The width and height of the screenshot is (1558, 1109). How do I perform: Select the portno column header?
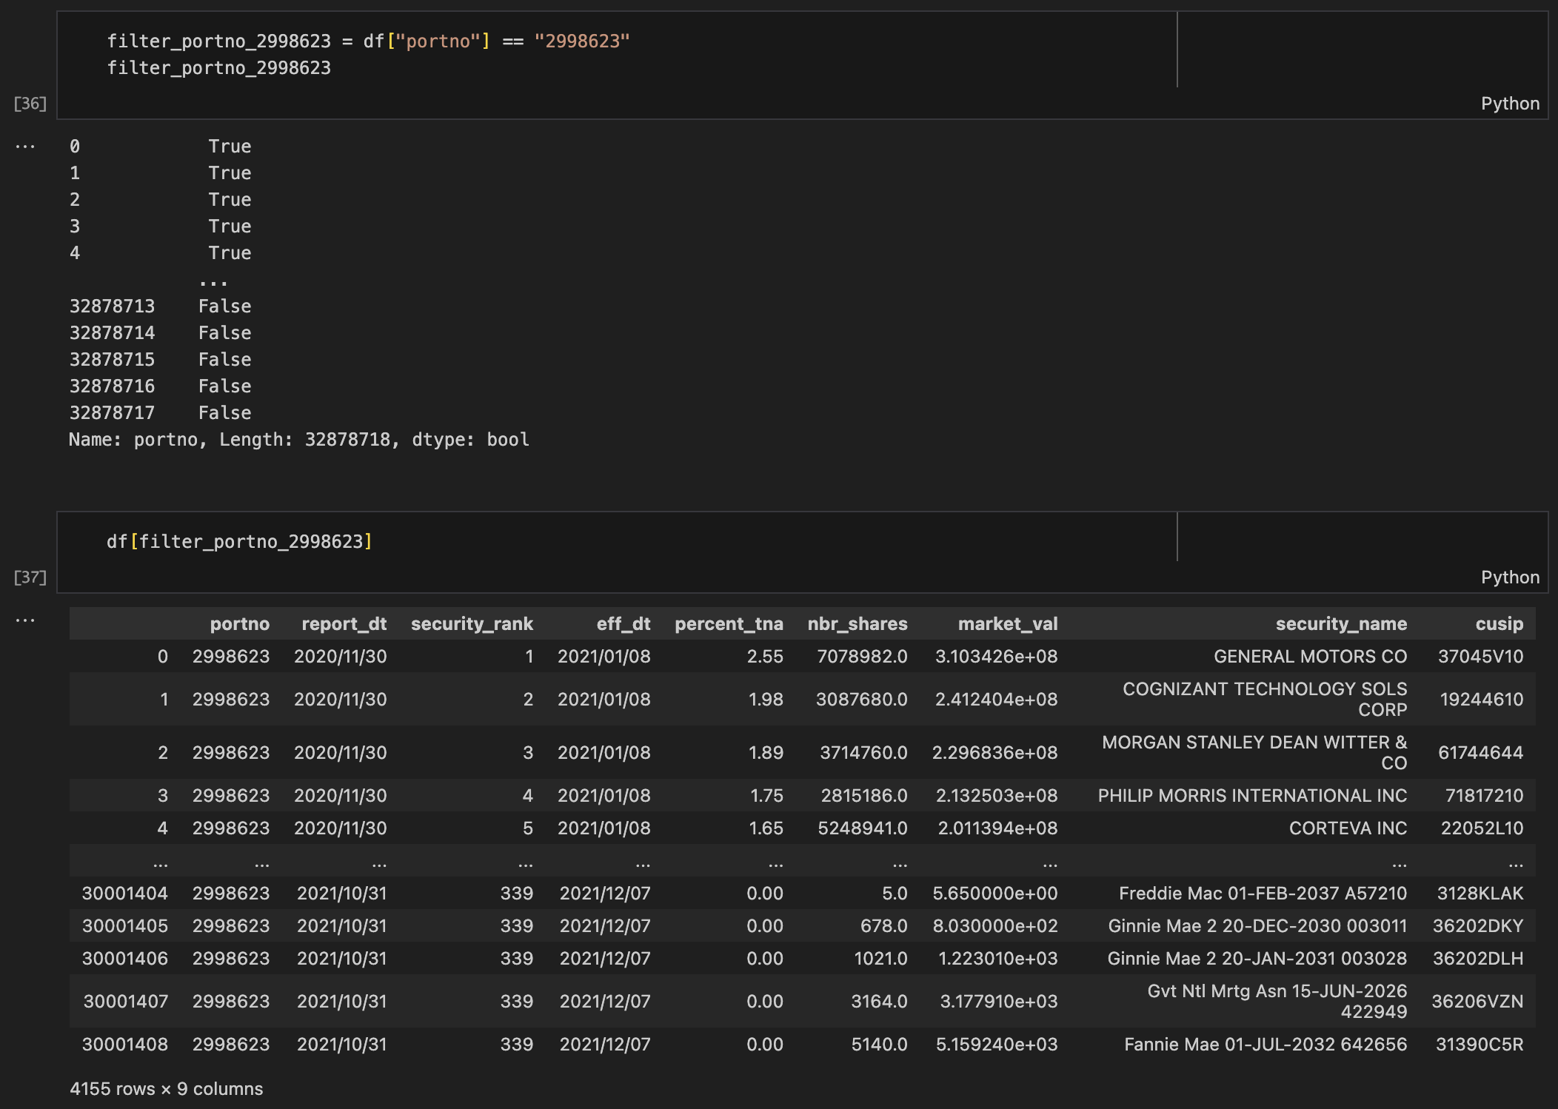coord(240,624)
